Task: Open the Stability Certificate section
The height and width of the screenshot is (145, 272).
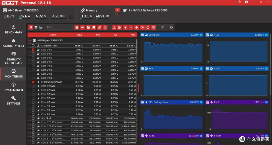Action: point(14,58)
